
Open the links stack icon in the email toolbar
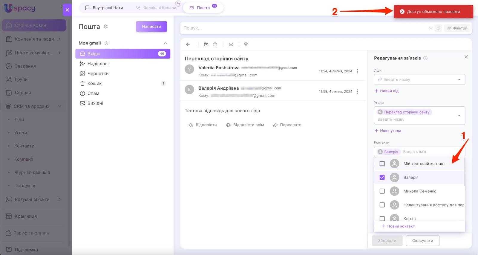[x=246, y=44]
